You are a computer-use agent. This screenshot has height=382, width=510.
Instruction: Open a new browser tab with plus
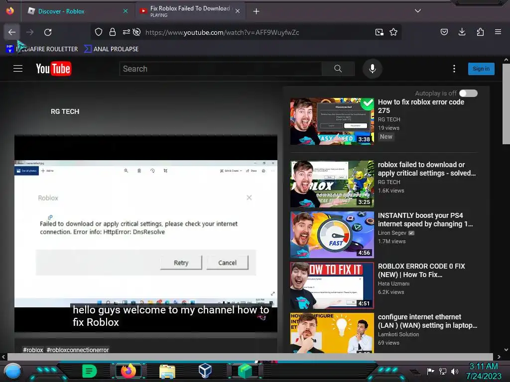click(x=256, y=11)
